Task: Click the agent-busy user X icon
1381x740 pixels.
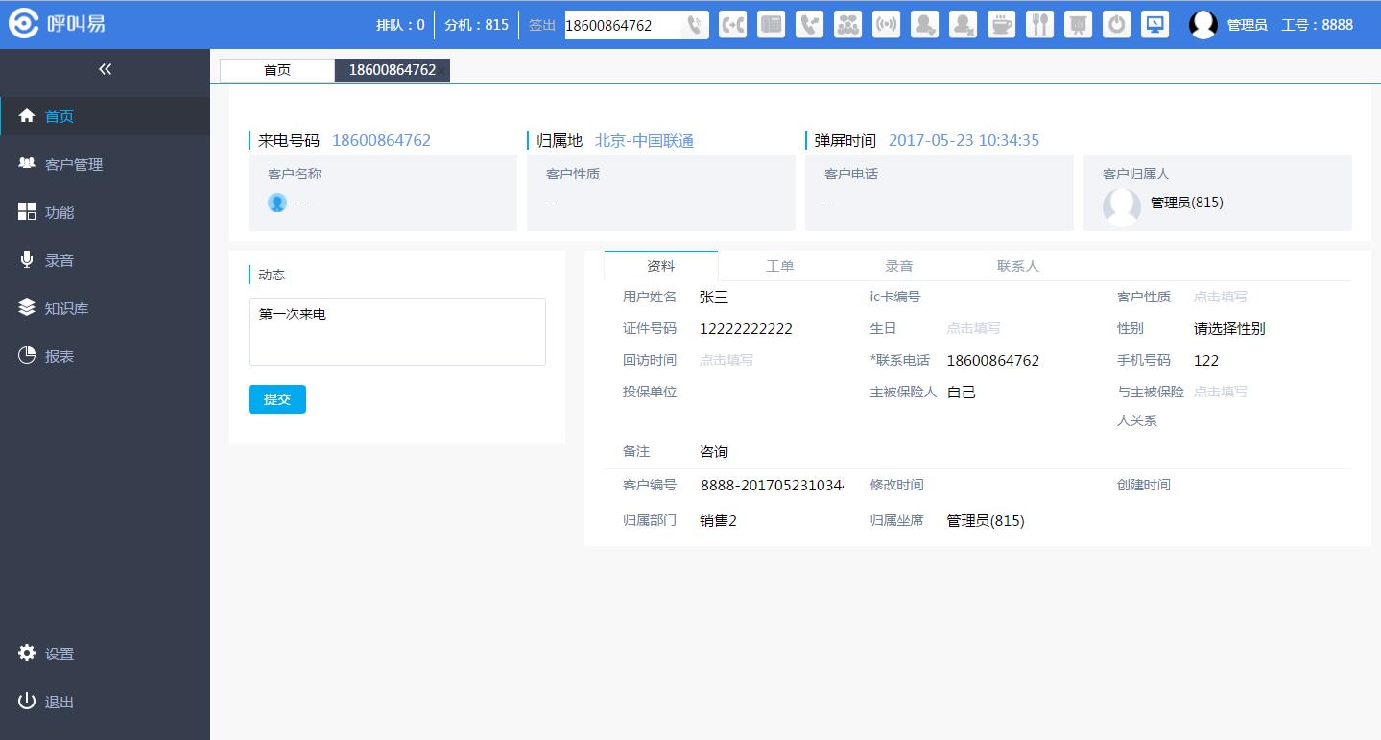Action: (964, 25)
